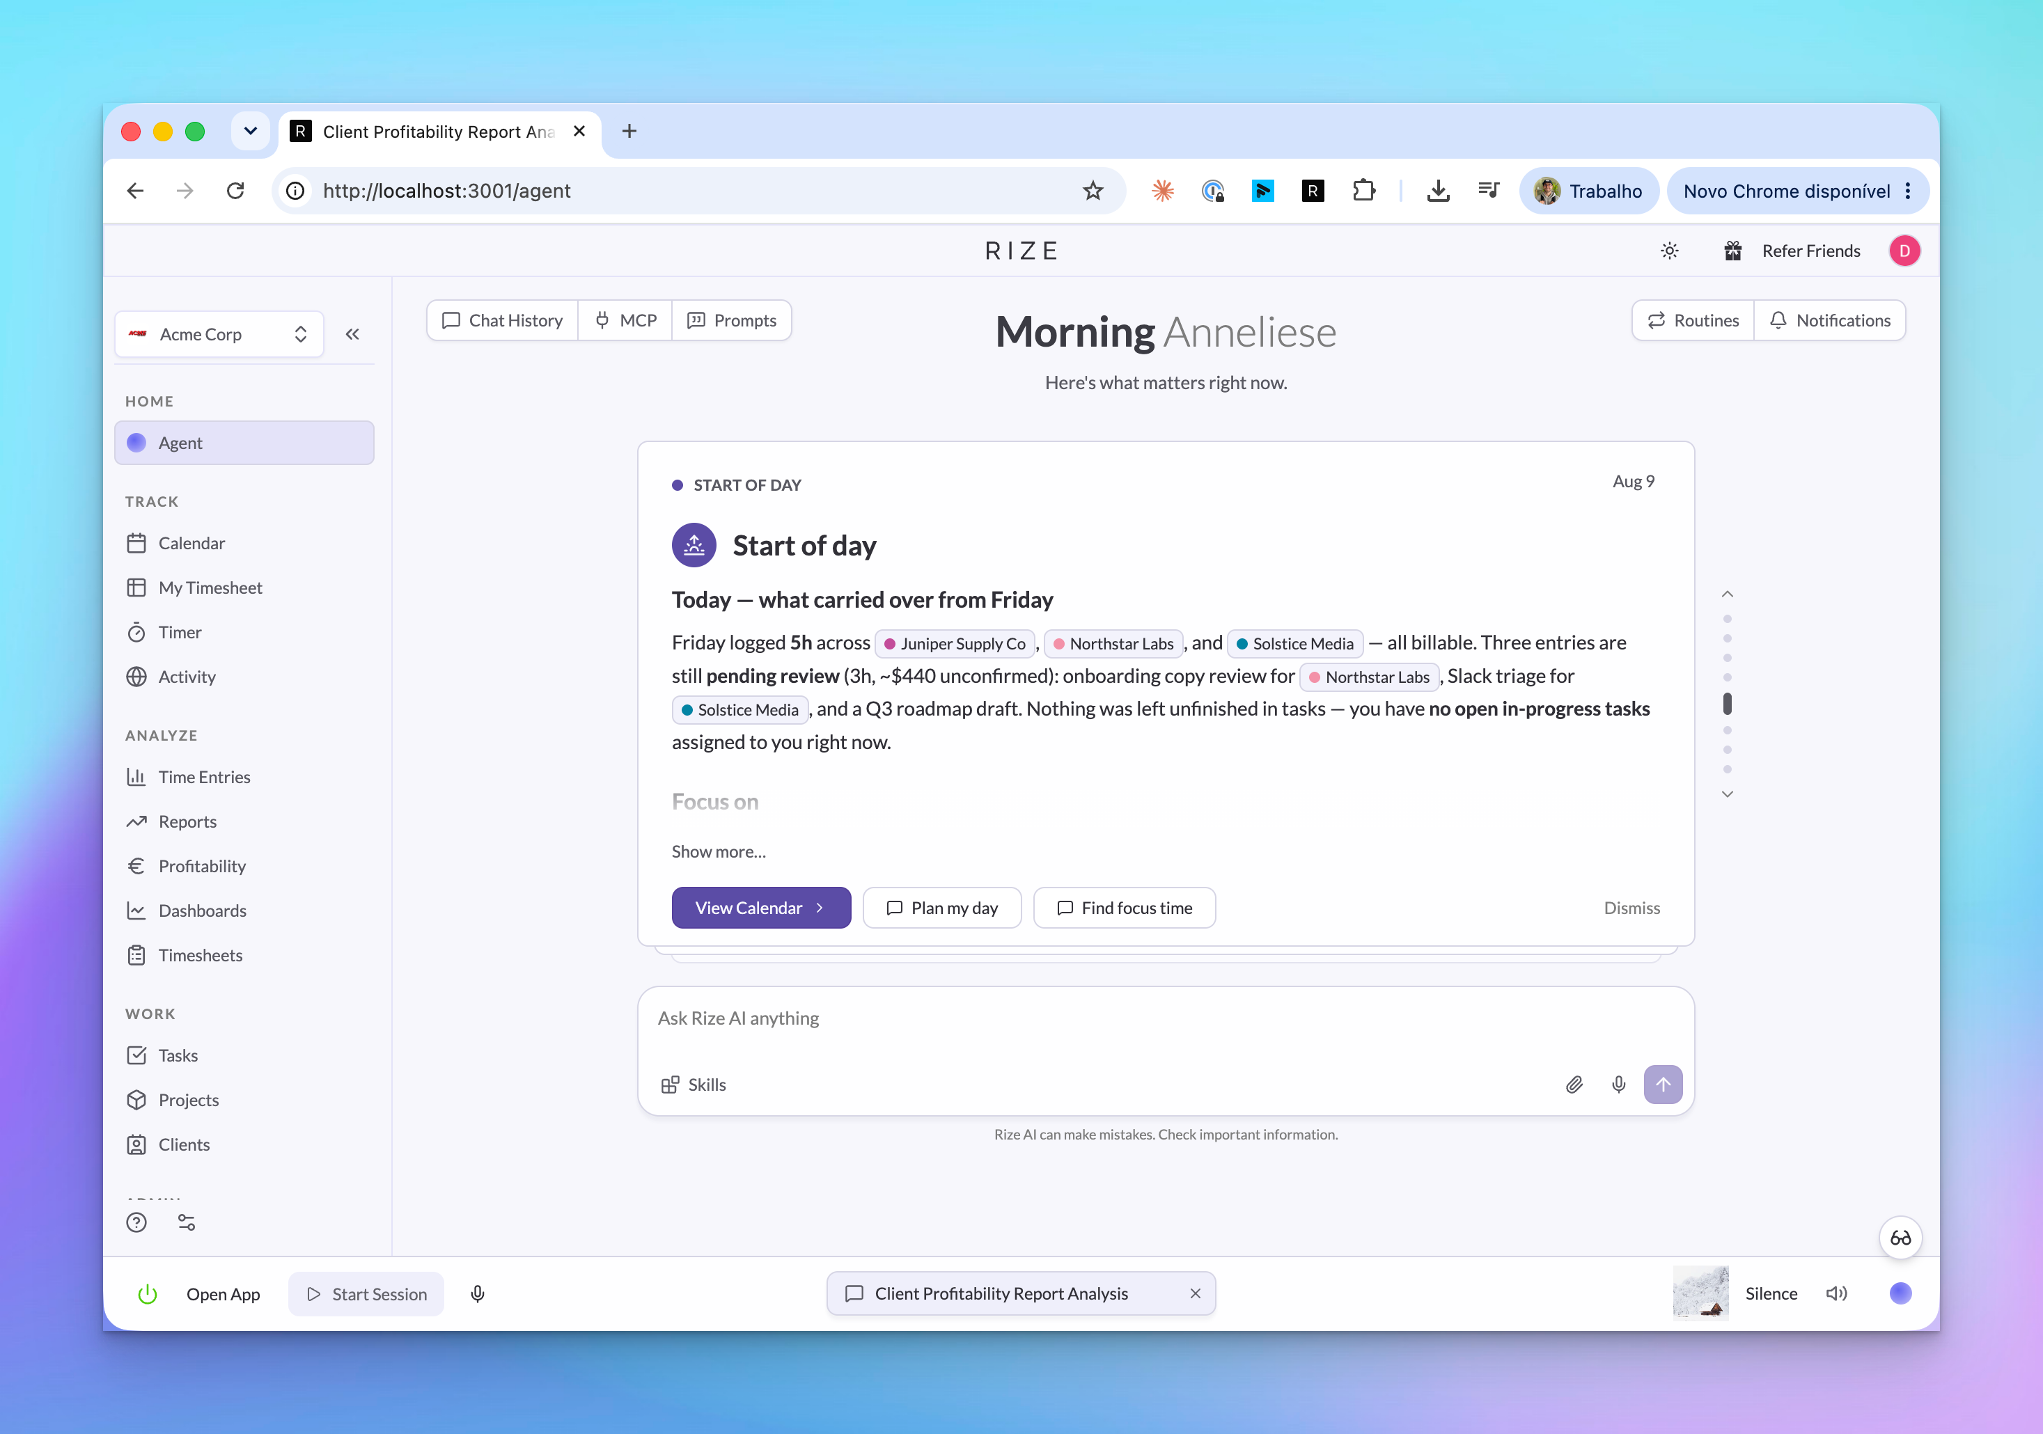Click the green power icon

point(148,1293)
